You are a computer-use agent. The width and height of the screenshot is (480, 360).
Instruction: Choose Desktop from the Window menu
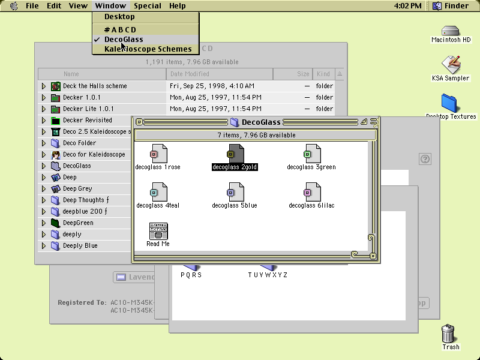tap(146, 17)
